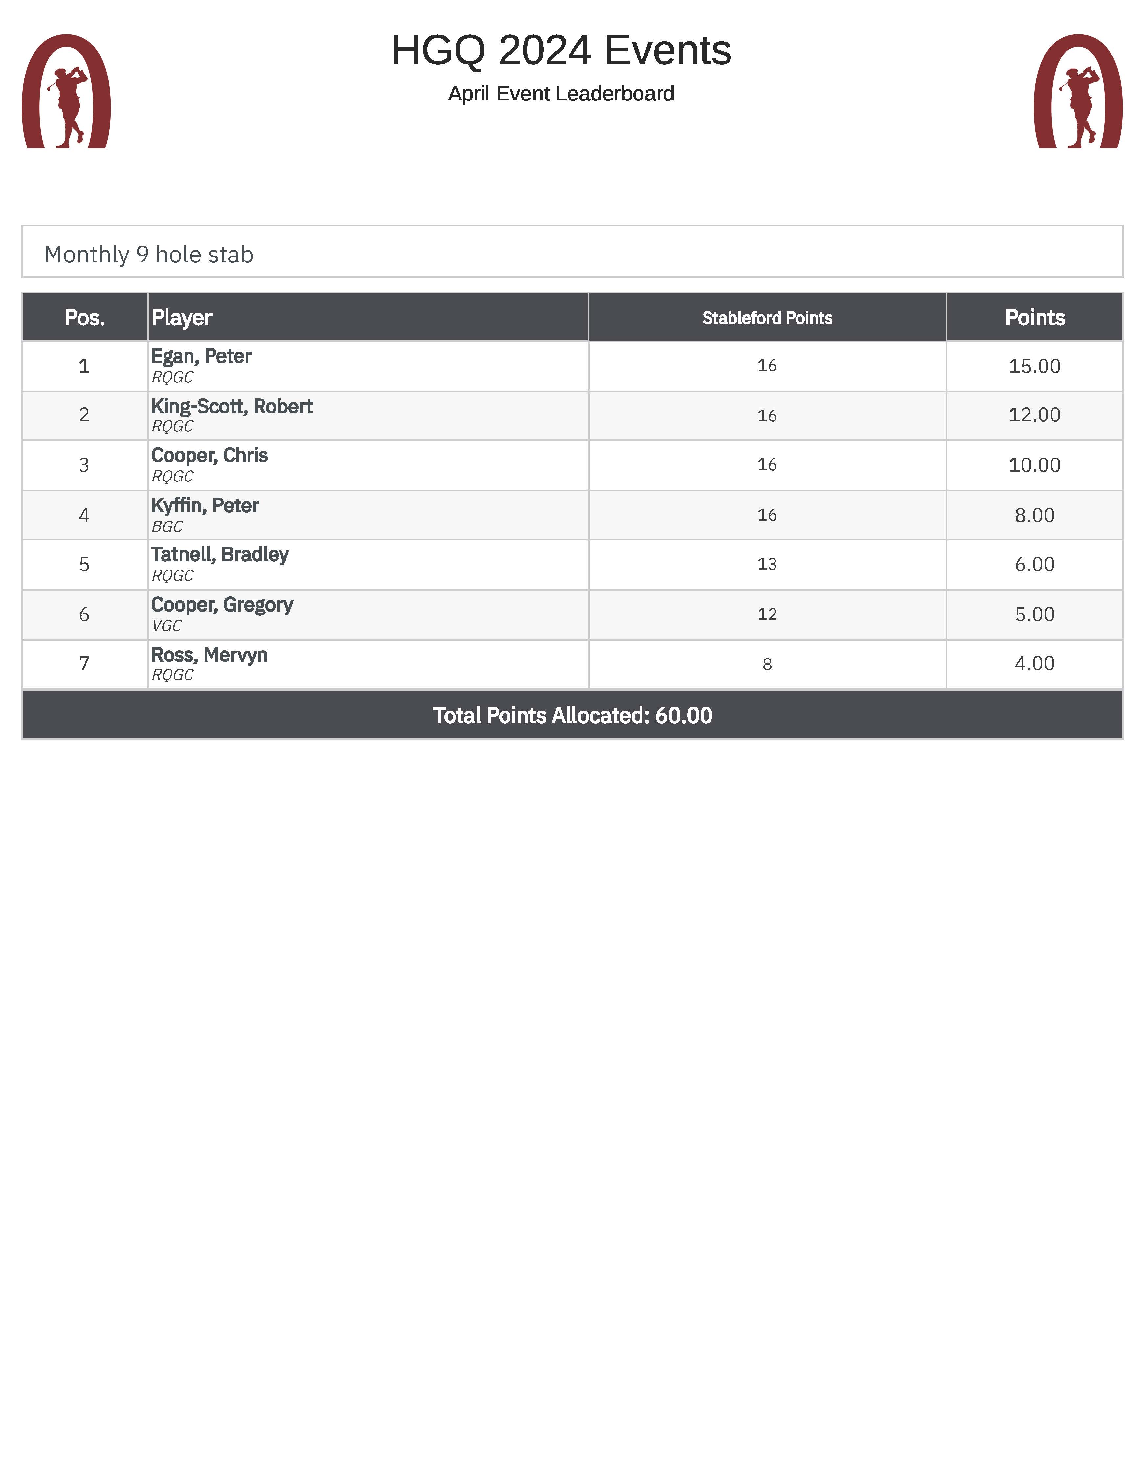
Task: Open player Egan, Peter
Action: point(201,356)
